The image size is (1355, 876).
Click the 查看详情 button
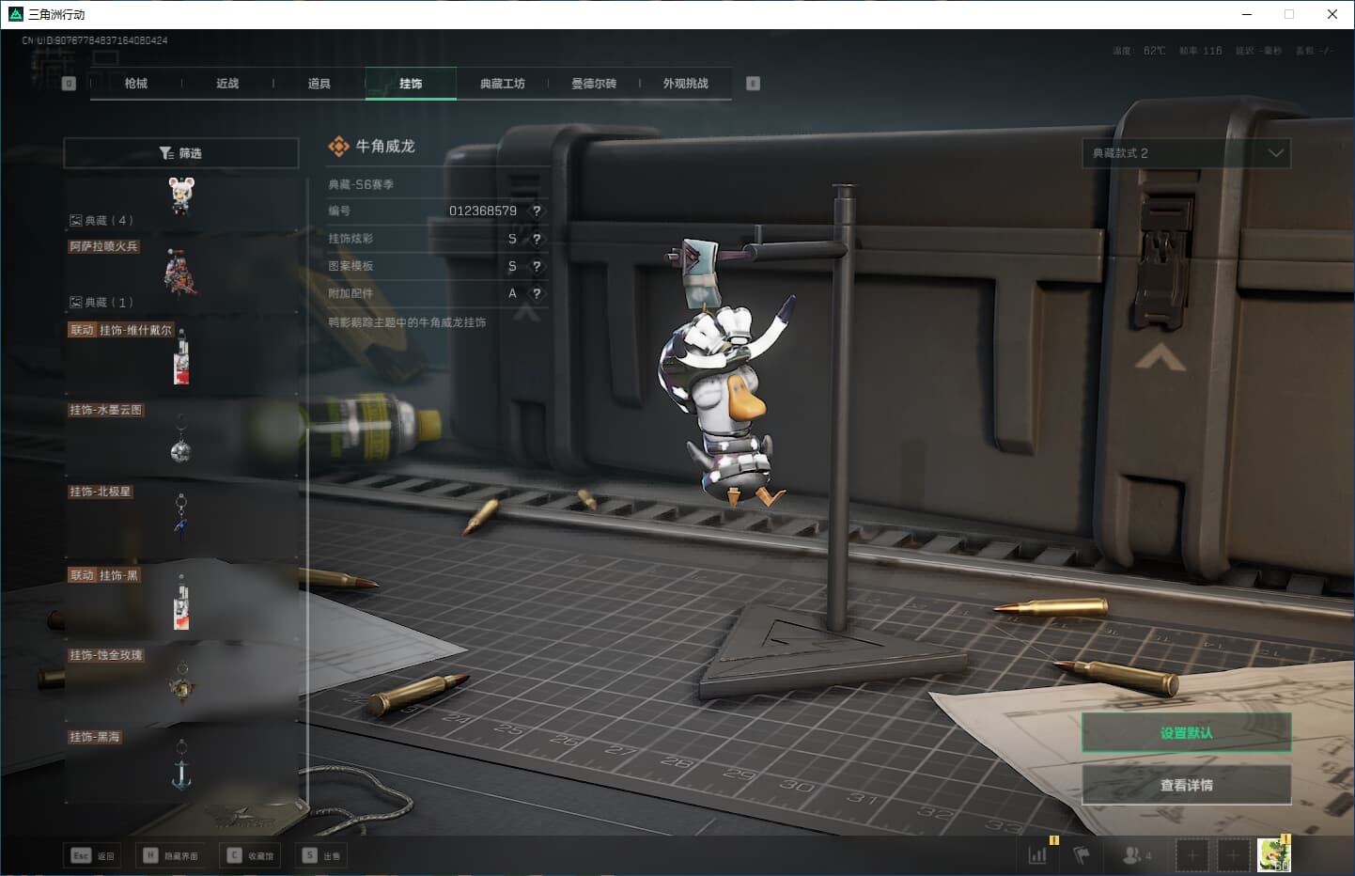[x=1187, y=785]
